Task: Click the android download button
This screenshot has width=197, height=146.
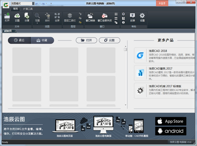Action: 170,131
